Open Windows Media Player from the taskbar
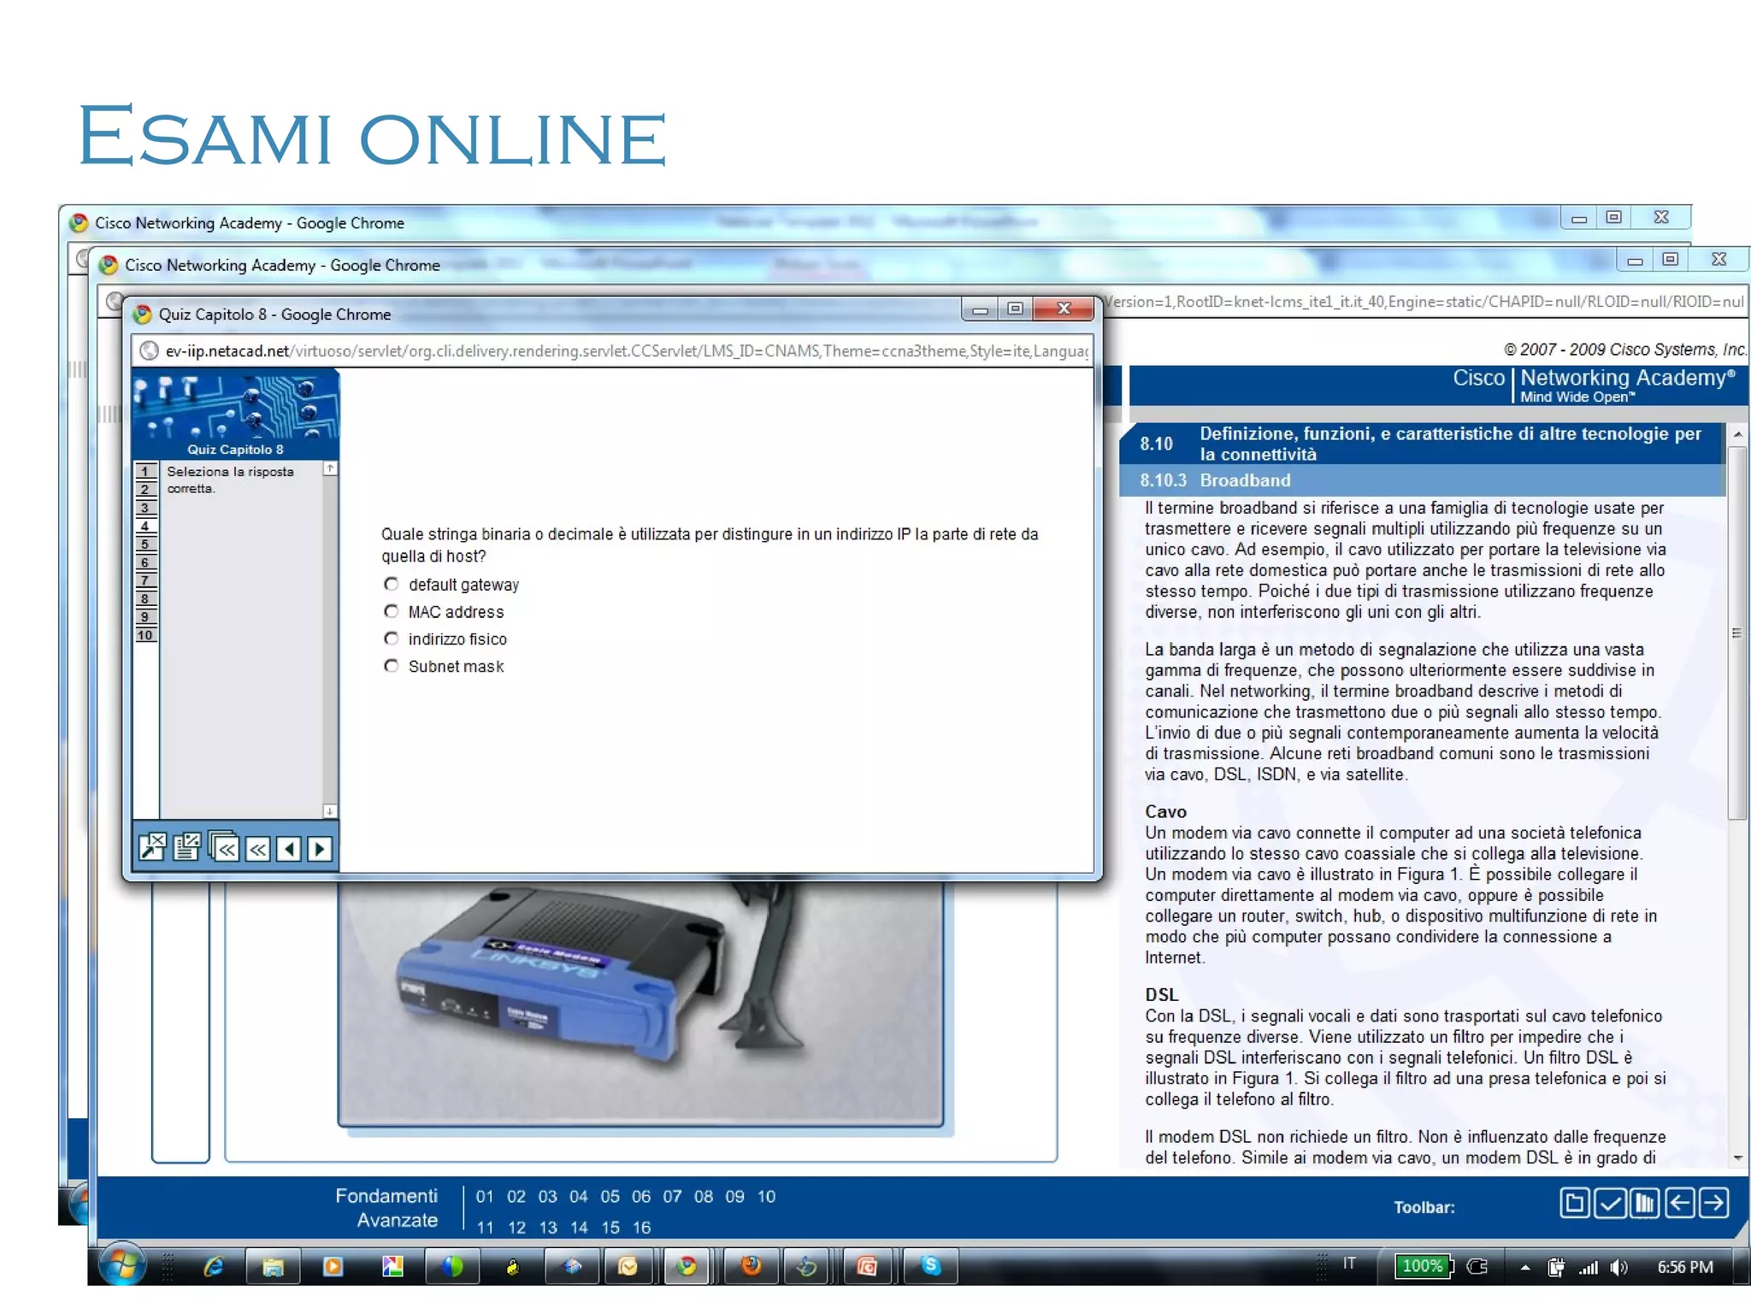Image resolution: width=1751 pixels, height=1313 pixels. 333,1267
